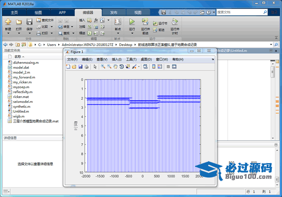Click the Desktop folder in path
This screenshot has height=197, width=282.
[x=125, y=45]
